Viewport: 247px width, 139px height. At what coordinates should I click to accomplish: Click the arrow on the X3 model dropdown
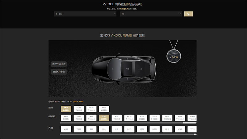click(181, 14)
